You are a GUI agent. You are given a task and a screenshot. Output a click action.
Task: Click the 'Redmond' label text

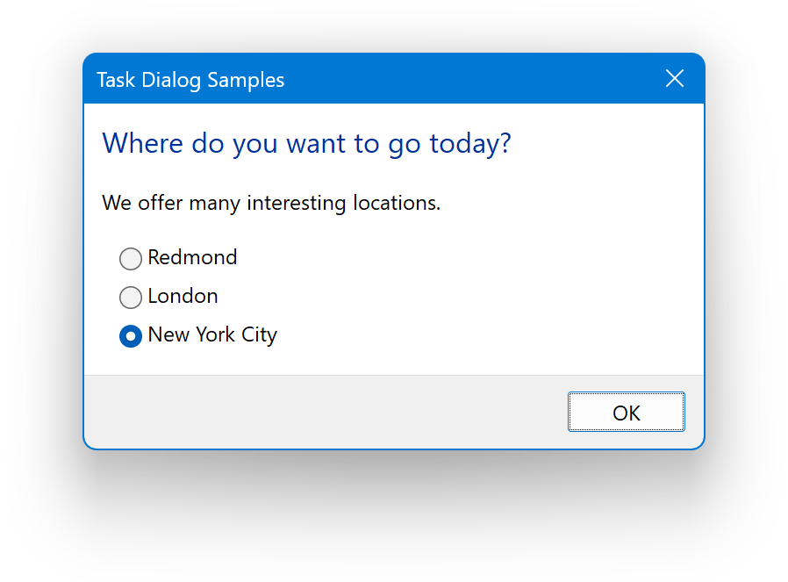point(192,257)
